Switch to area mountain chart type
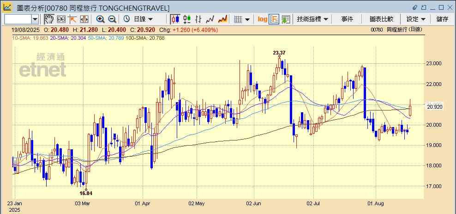The height and width of the screenshot is (214, 456). click(x=222, y=19)
